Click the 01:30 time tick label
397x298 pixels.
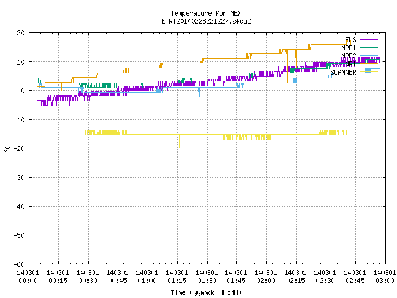point(207,281)
